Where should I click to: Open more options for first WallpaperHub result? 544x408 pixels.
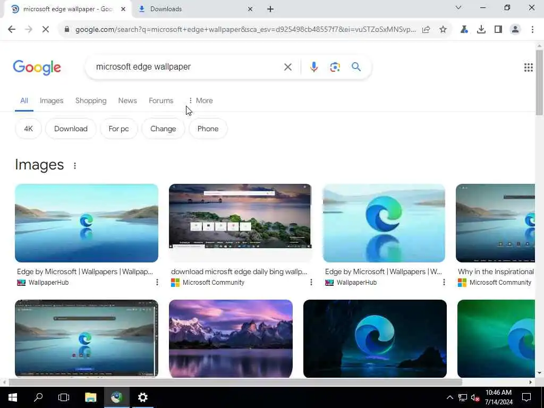(157, 283)
